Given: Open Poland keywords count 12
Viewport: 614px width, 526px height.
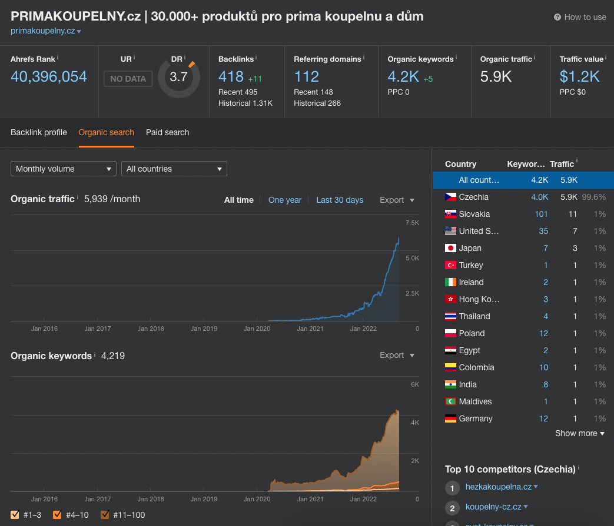Looking at the screenshot, I should (543, 333).
